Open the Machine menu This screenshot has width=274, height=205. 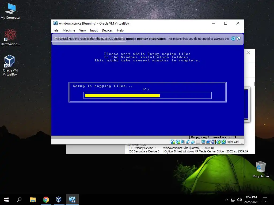pos(69,30)
